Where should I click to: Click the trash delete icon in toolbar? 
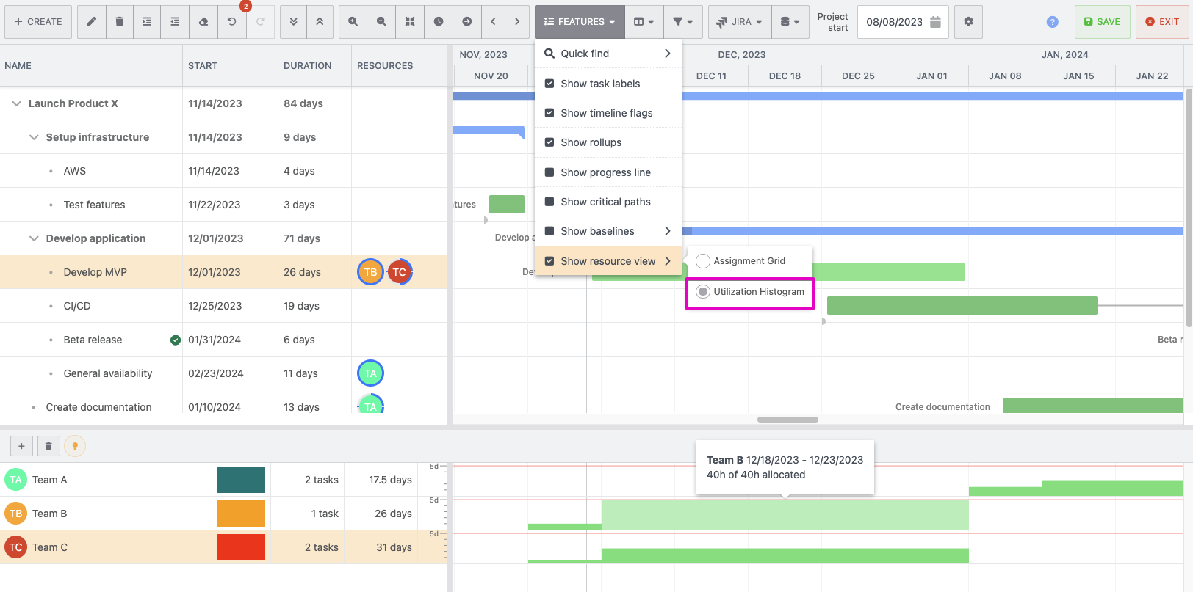(119, 22)
